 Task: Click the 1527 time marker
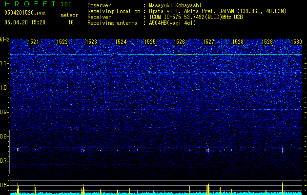[208, 41]
